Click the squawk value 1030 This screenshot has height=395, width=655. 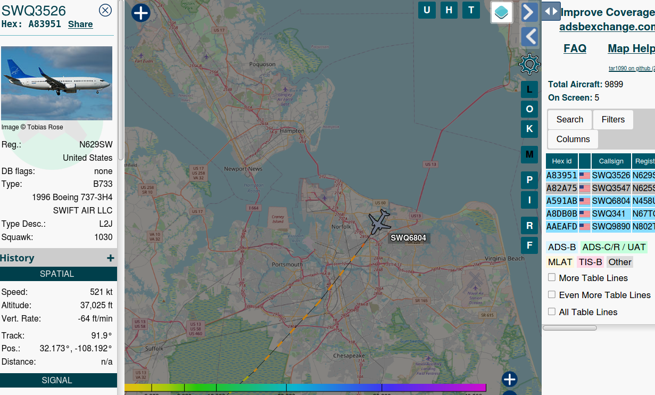click(x=104, y=237)
